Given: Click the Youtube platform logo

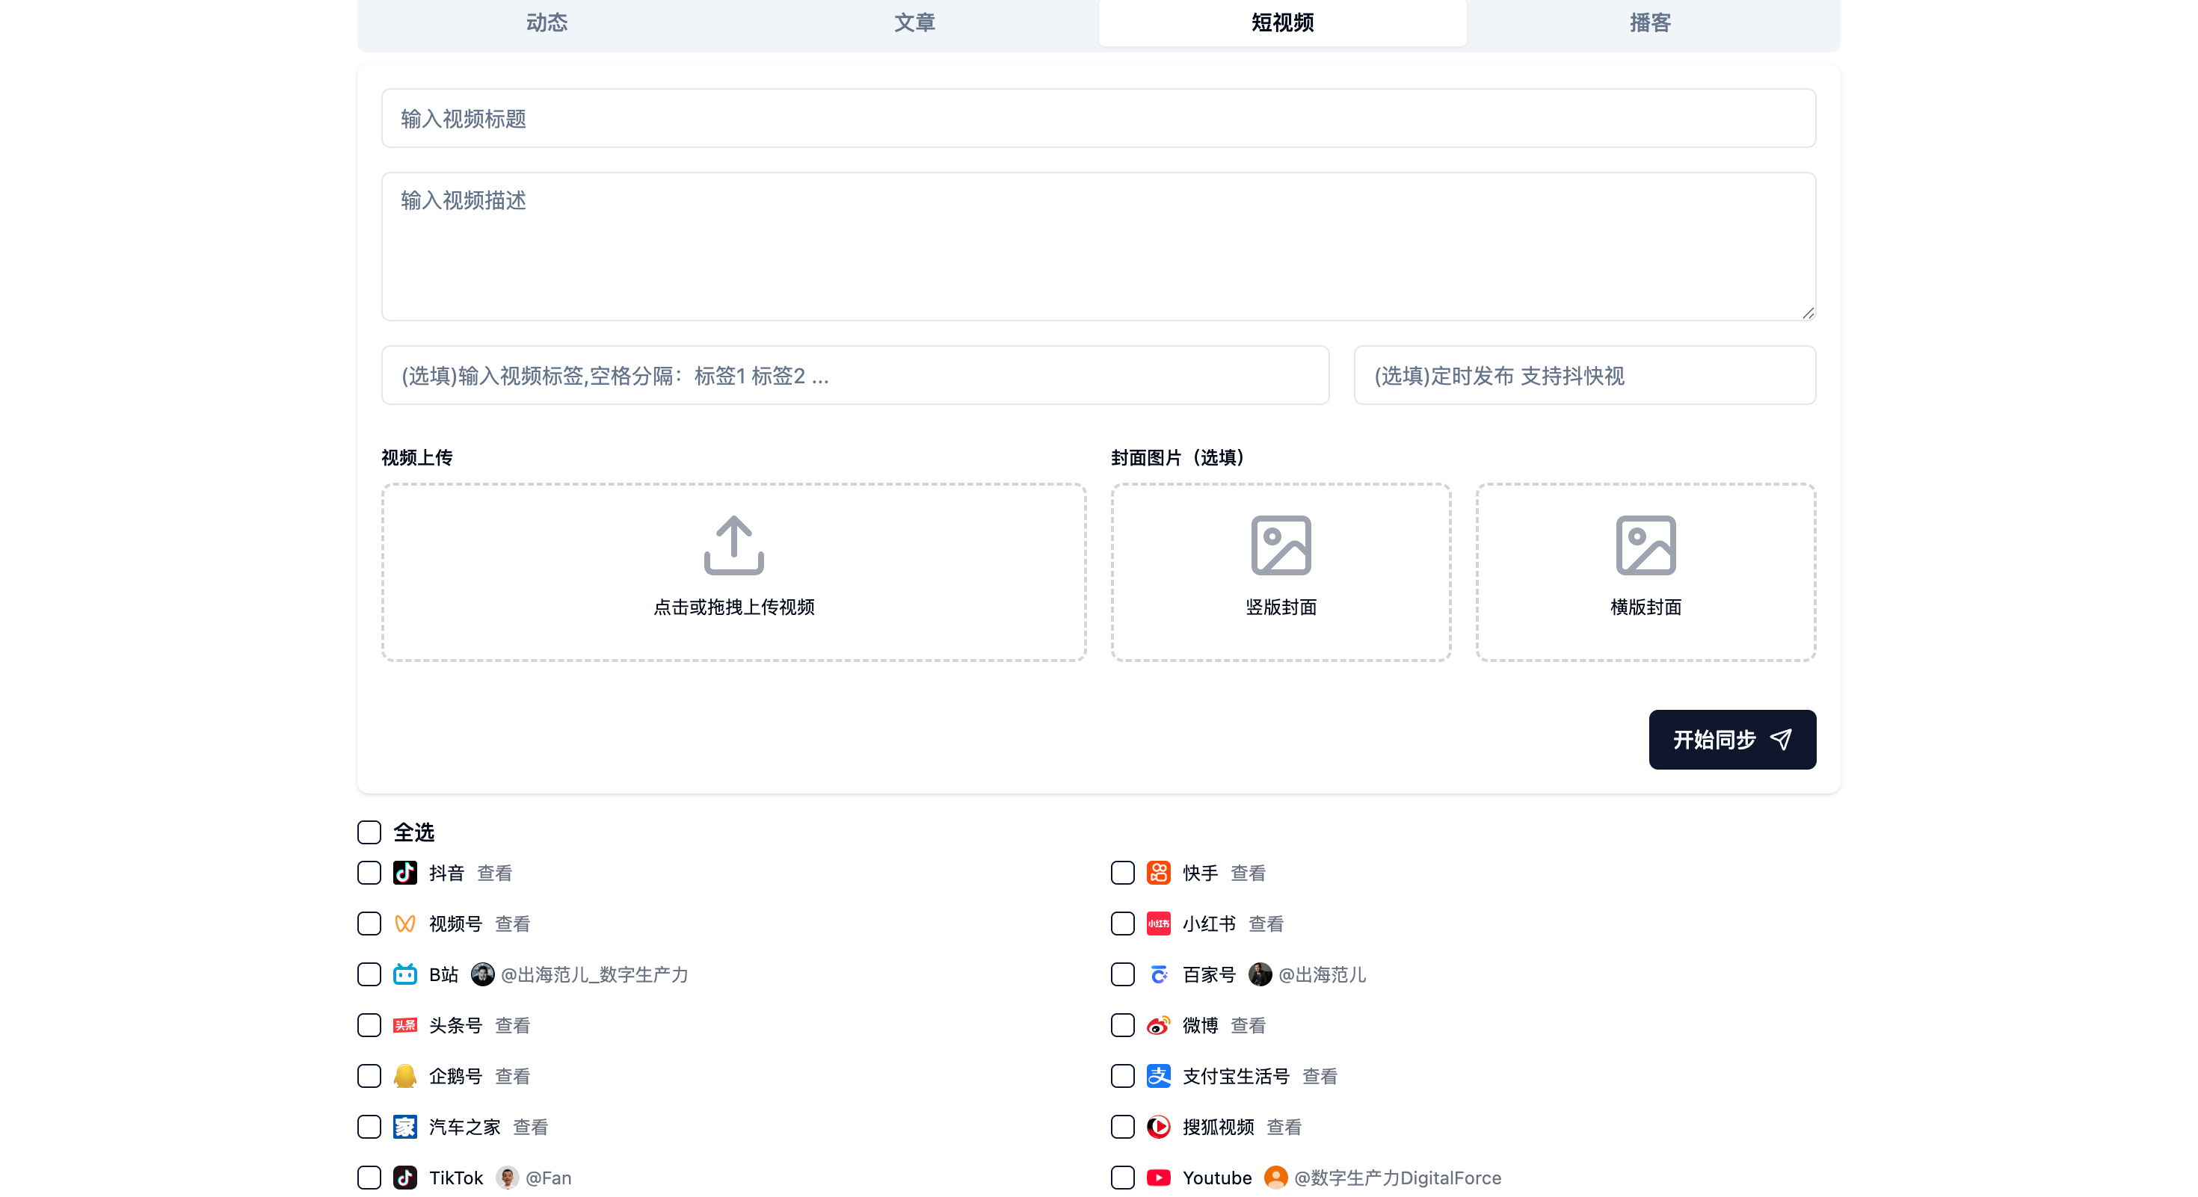Looking at the screenshot, I should tap(1158, 1178).
